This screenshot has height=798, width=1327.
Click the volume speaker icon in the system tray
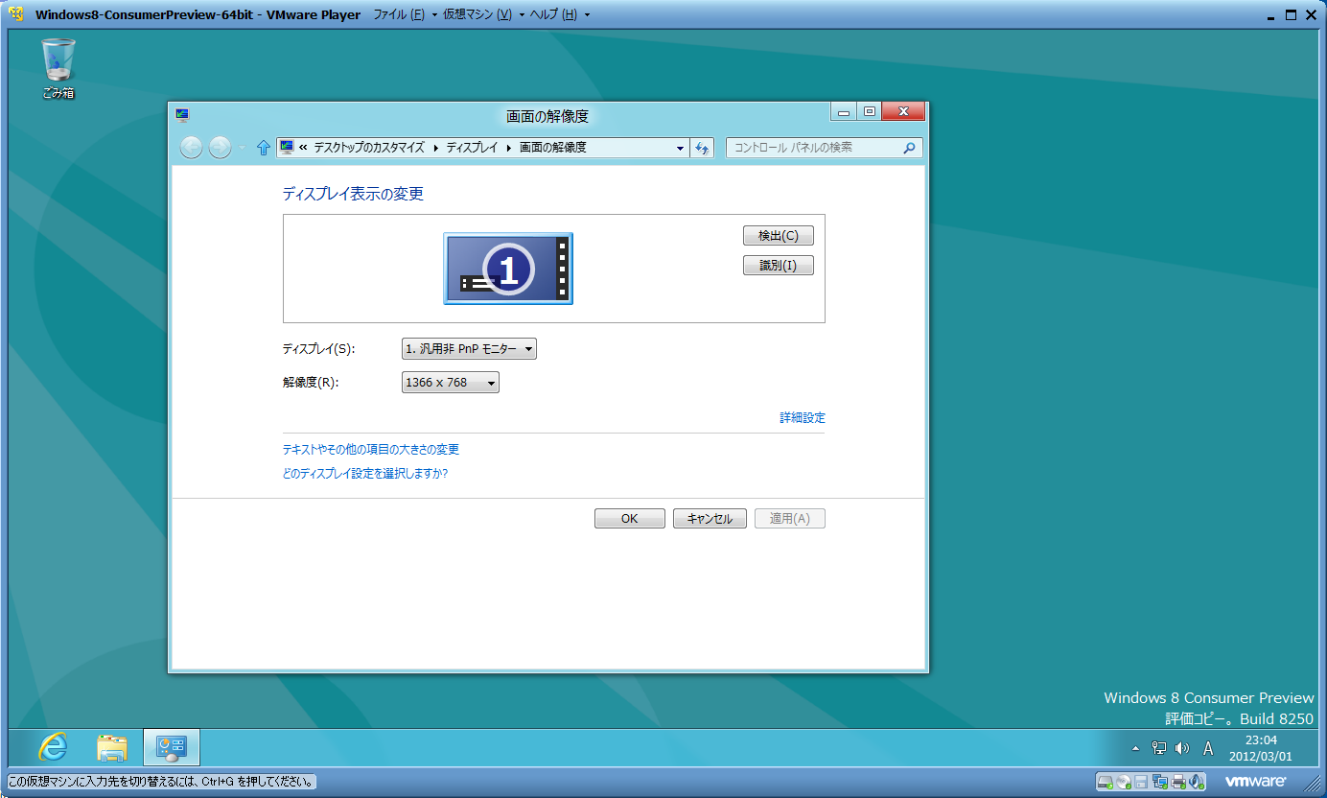pos(1182,748)
